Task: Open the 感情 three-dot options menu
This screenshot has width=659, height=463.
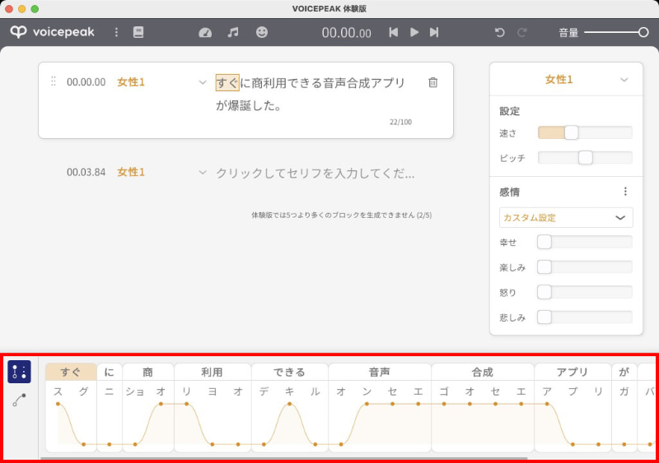Action: point(625,192)
